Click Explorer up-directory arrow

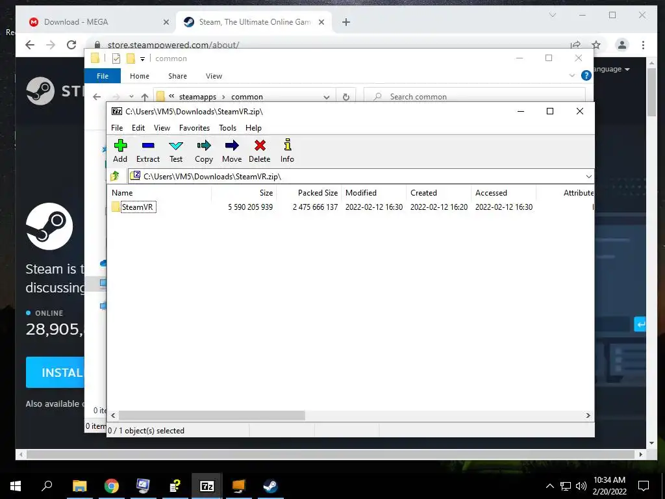point(145,97)
